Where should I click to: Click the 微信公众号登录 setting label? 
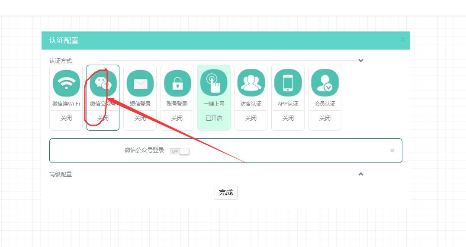pyautogui.click(x=144, y=150)
